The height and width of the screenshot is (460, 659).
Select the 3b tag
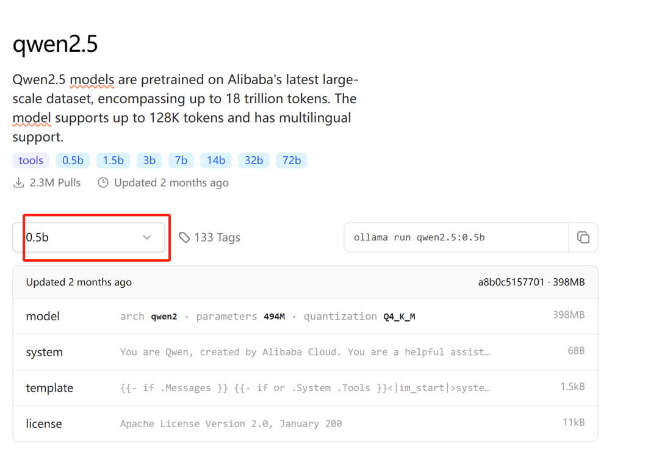(149, 160)
